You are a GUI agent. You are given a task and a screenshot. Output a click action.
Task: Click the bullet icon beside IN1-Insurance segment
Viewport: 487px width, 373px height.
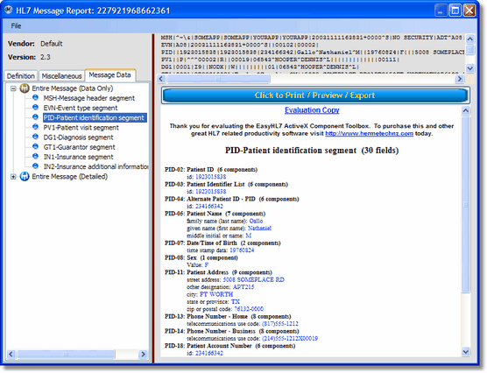click(35, 157)
